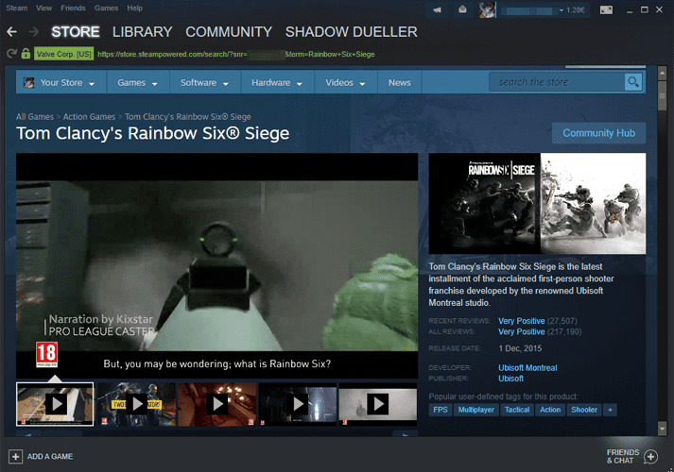Click in the search the store field
674x472 pixels.
pos(557,82)
